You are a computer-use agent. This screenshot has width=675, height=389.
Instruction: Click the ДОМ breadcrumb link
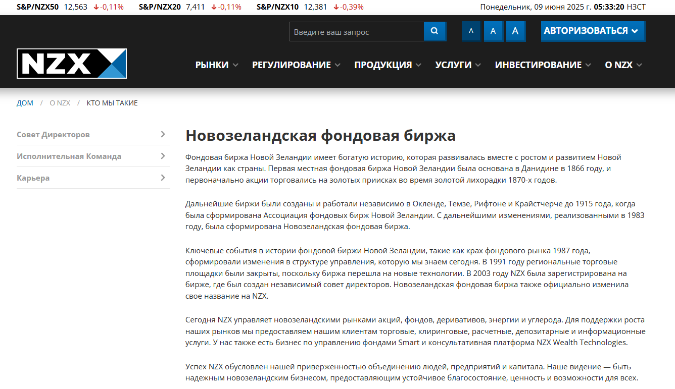point(25,103)
